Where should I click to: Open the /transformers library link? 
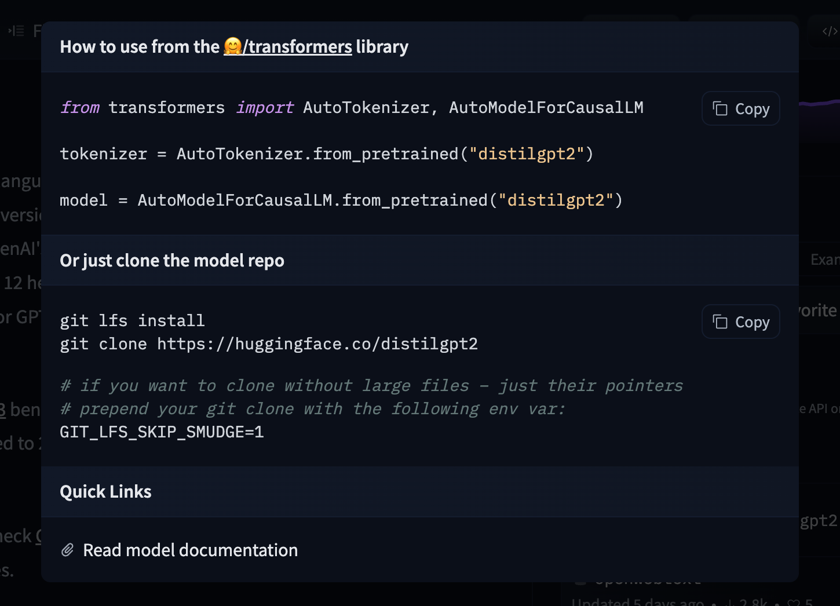[x=297, y=46]
